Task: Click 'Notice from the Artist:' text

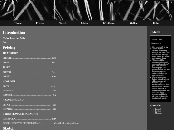Action: pos(15,38)
